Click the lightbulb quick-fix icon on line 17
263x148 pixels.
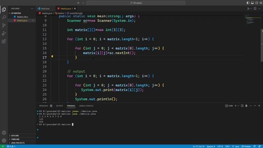(x=52, y=57)
